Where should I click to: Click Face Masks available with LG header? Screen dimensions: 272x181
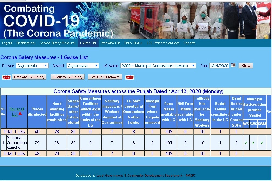(x=168, y=112)
